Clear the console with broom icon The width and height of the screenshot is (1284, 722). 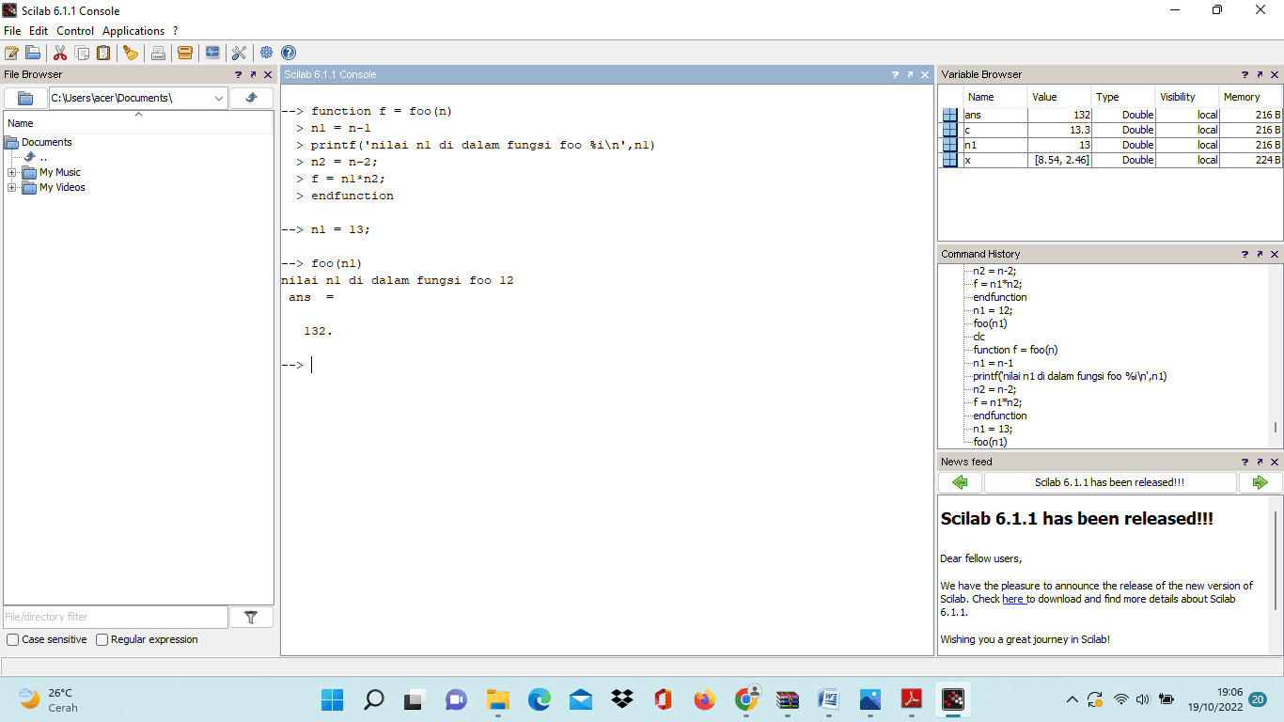[131, 53]
